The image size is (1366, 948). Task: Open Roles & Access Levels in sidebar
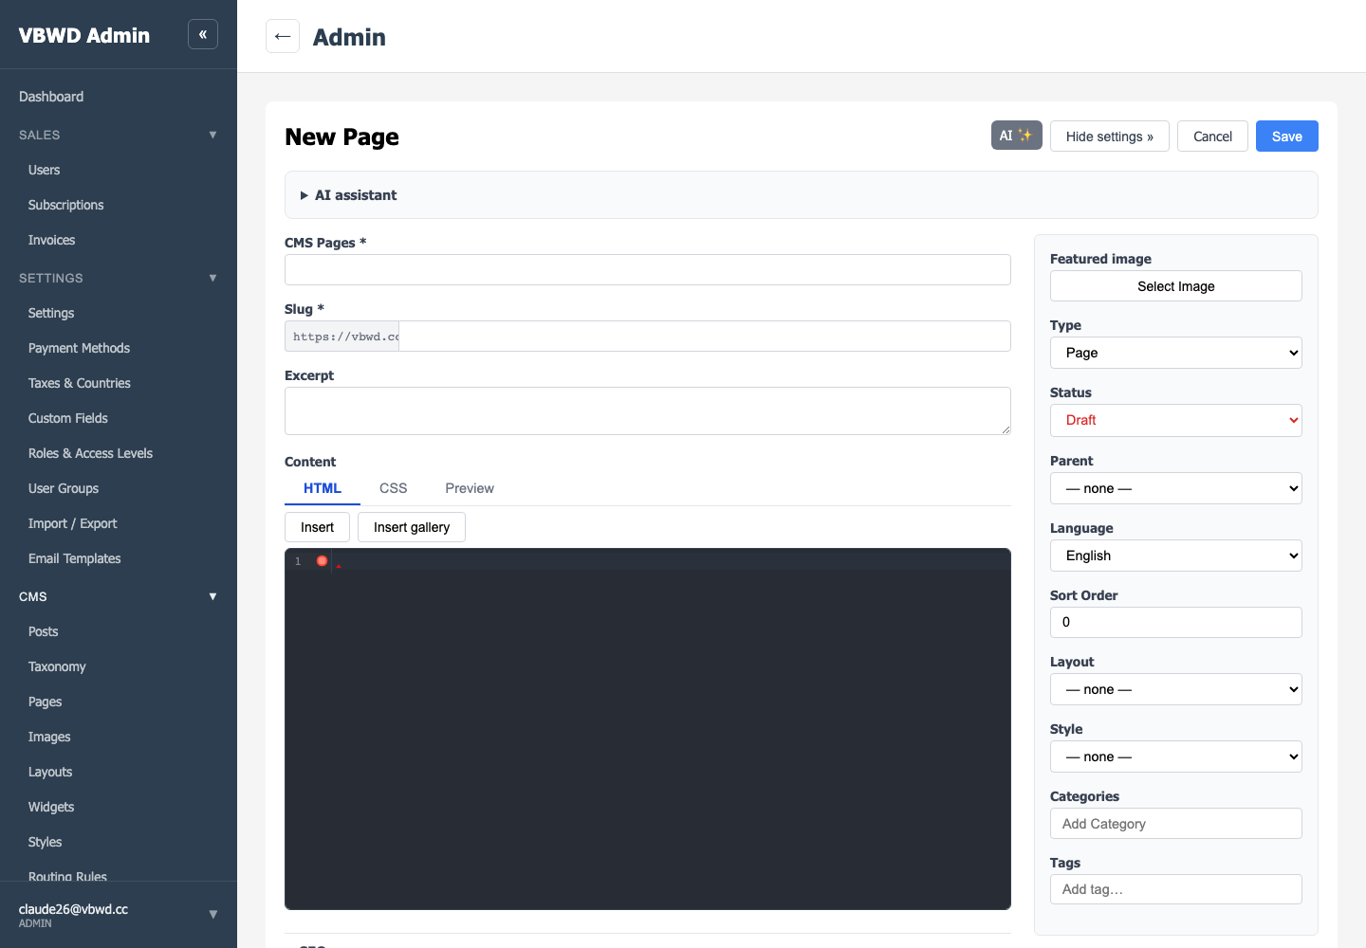(91, 453)
